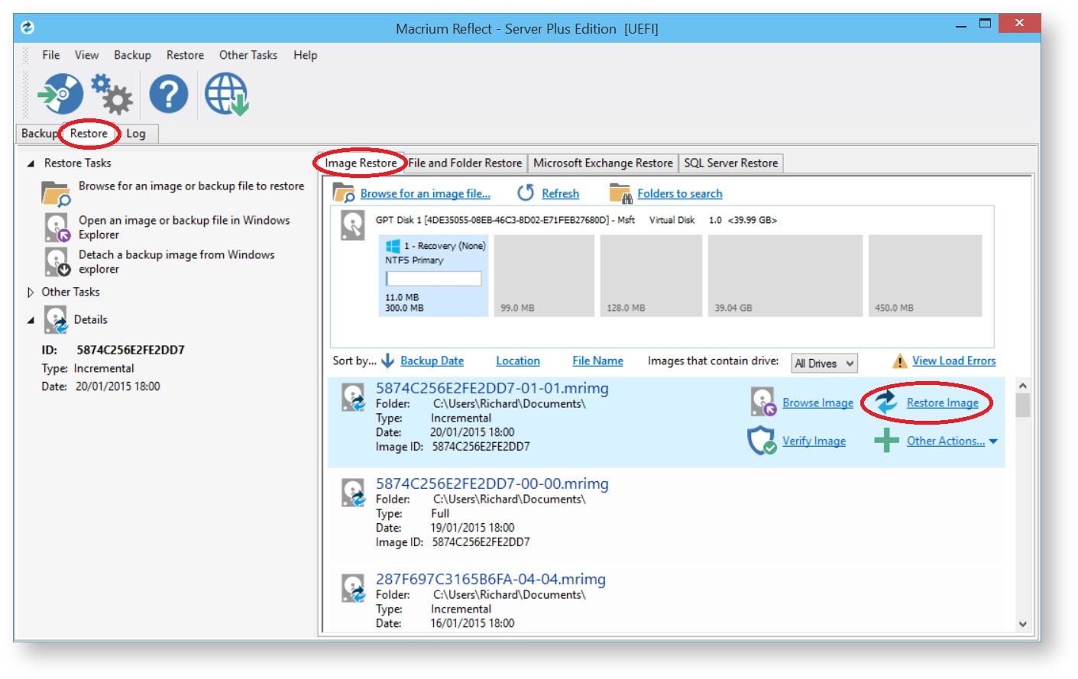Click the Help question mark icon

click(x=168, y=93)
